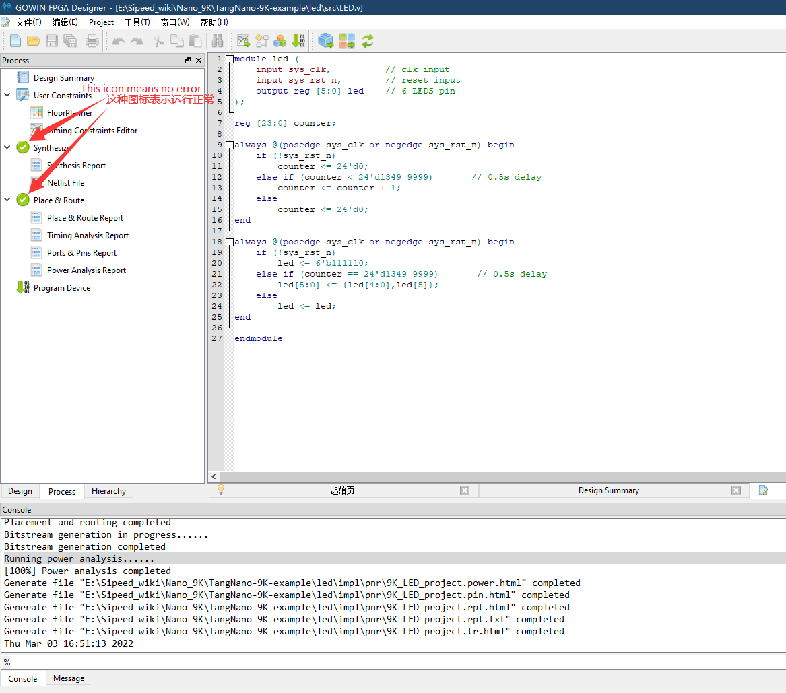Collapse the Place & Route tree node
This screenshot has height=693, width=786.
coord(7,200)
